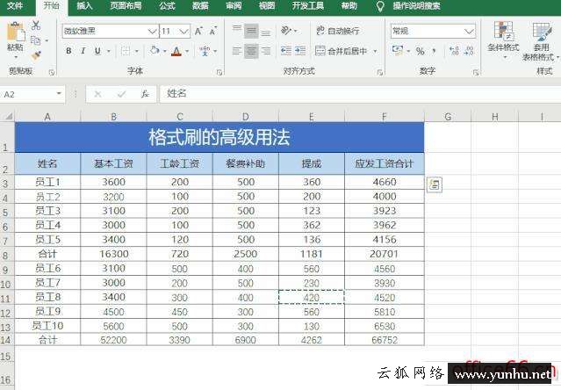Image resolution: width=561 pixels, height=390 pixels.
Task: Expand the font color dropdown arrow
Action: pos(187,52)
